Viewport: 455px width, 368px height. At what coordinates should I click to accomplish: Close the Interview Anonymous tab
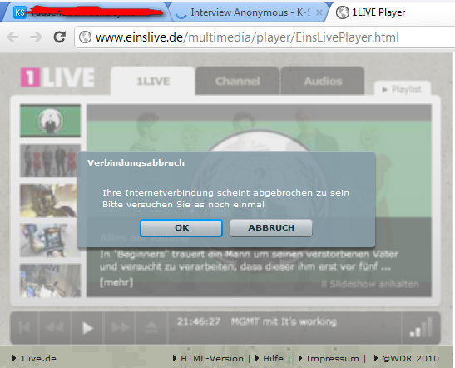[319, 12]
